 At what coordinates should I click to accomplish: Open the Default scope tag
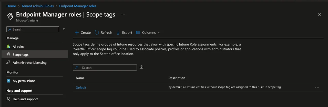pos(81,88)
